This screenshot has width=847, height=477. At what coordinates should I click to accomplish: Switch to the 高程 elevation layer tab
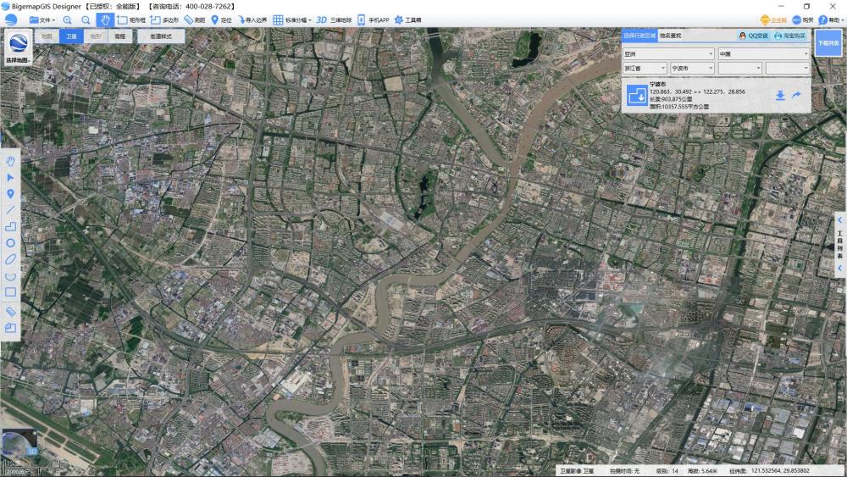[x=120, y=36]
